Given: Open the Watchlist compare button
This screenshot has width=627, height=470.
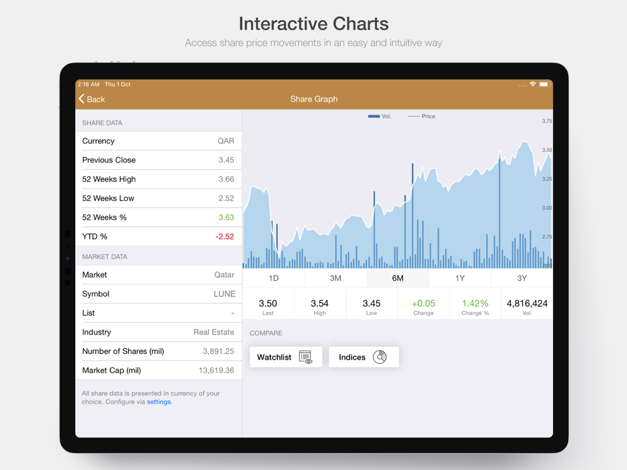Looking at the screenshot, I should point(286,357).
